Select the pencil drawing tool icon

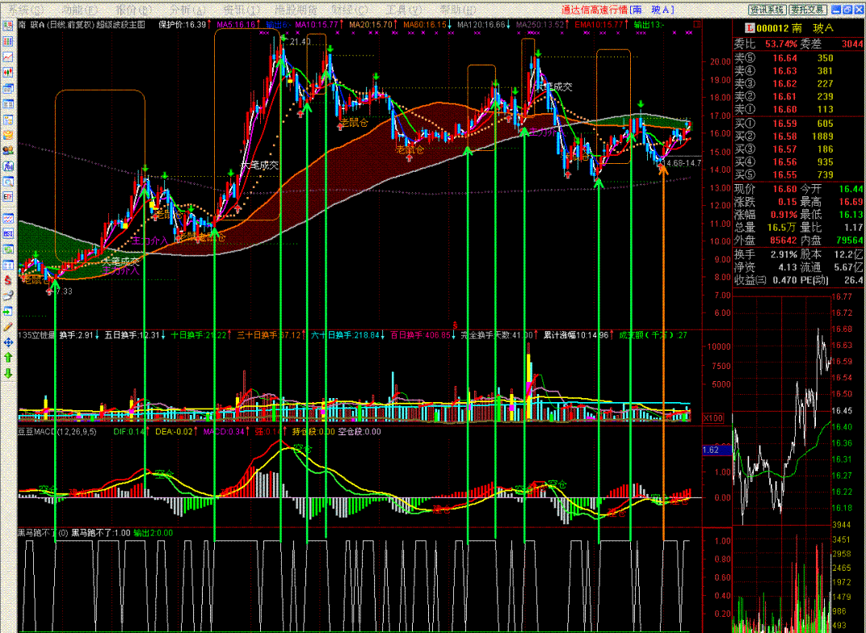tap(8, 327)
